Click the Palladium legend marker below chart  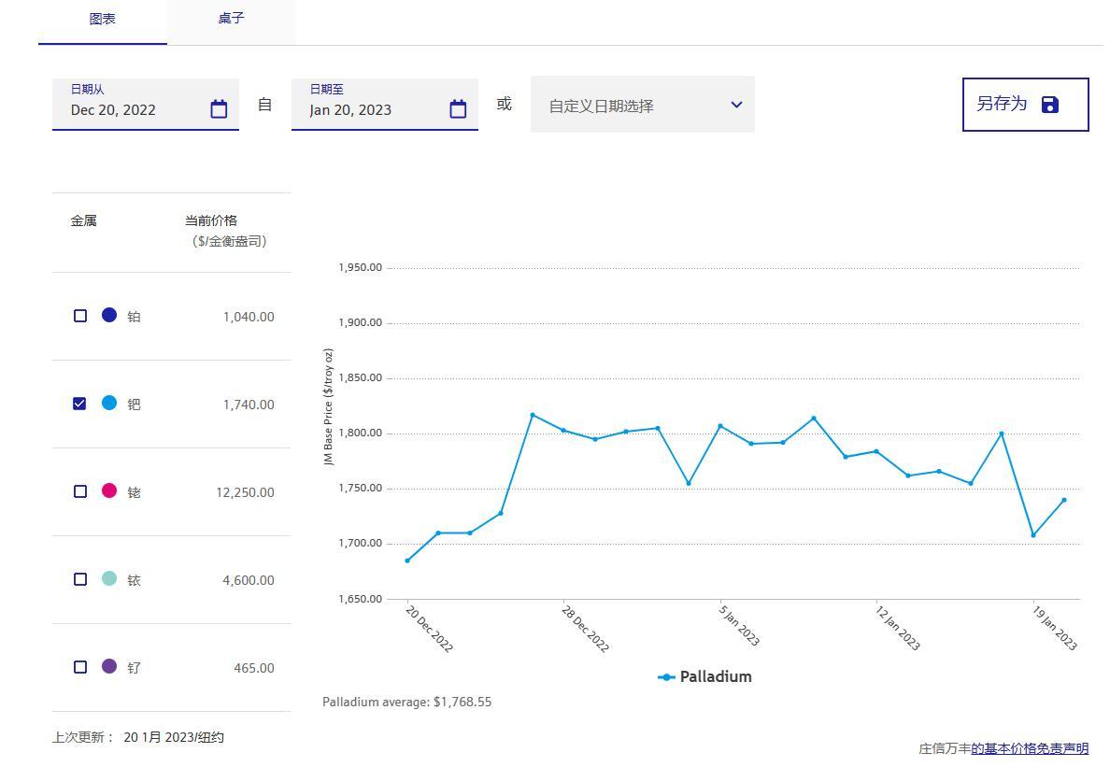(667, 677)
